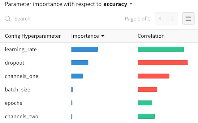198x123 pixels.
Task: Click the learning_rate blue importance bar
Action: 84,49
